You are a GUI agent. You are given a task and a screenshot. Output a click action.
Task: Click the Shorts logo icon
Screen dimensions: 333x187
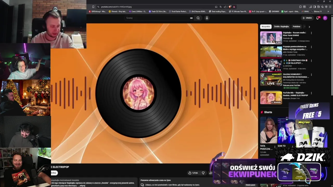click(x=262, y=112)
